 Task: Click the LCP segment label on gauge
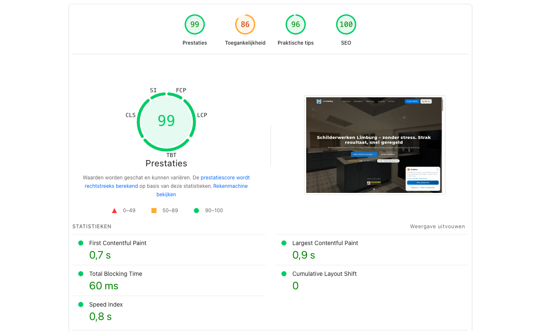point(202,115)
